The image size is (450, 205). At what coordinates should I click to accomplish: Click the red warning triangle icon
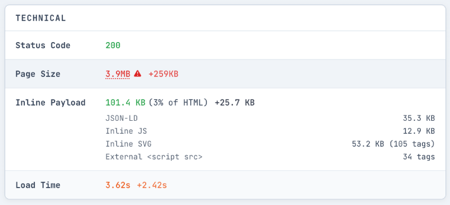click(138, 74)
